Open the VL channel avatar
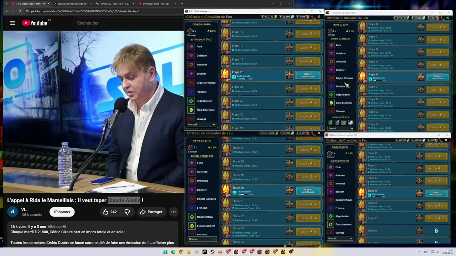 point(12,212)
